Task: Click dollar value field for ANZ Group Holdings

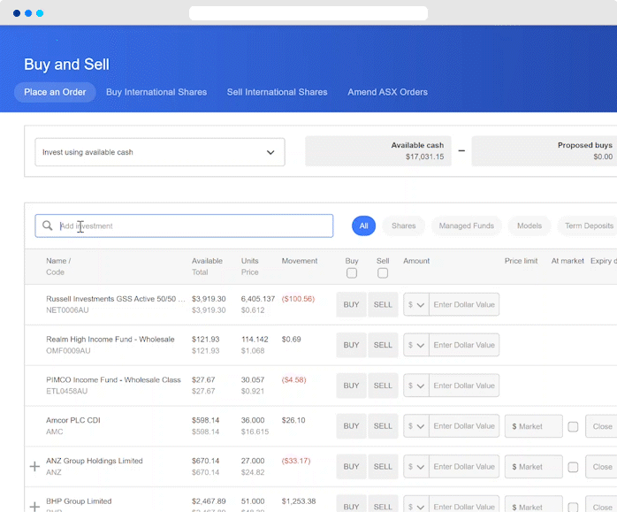Action: pyautogui.click(x=464, y=467)
